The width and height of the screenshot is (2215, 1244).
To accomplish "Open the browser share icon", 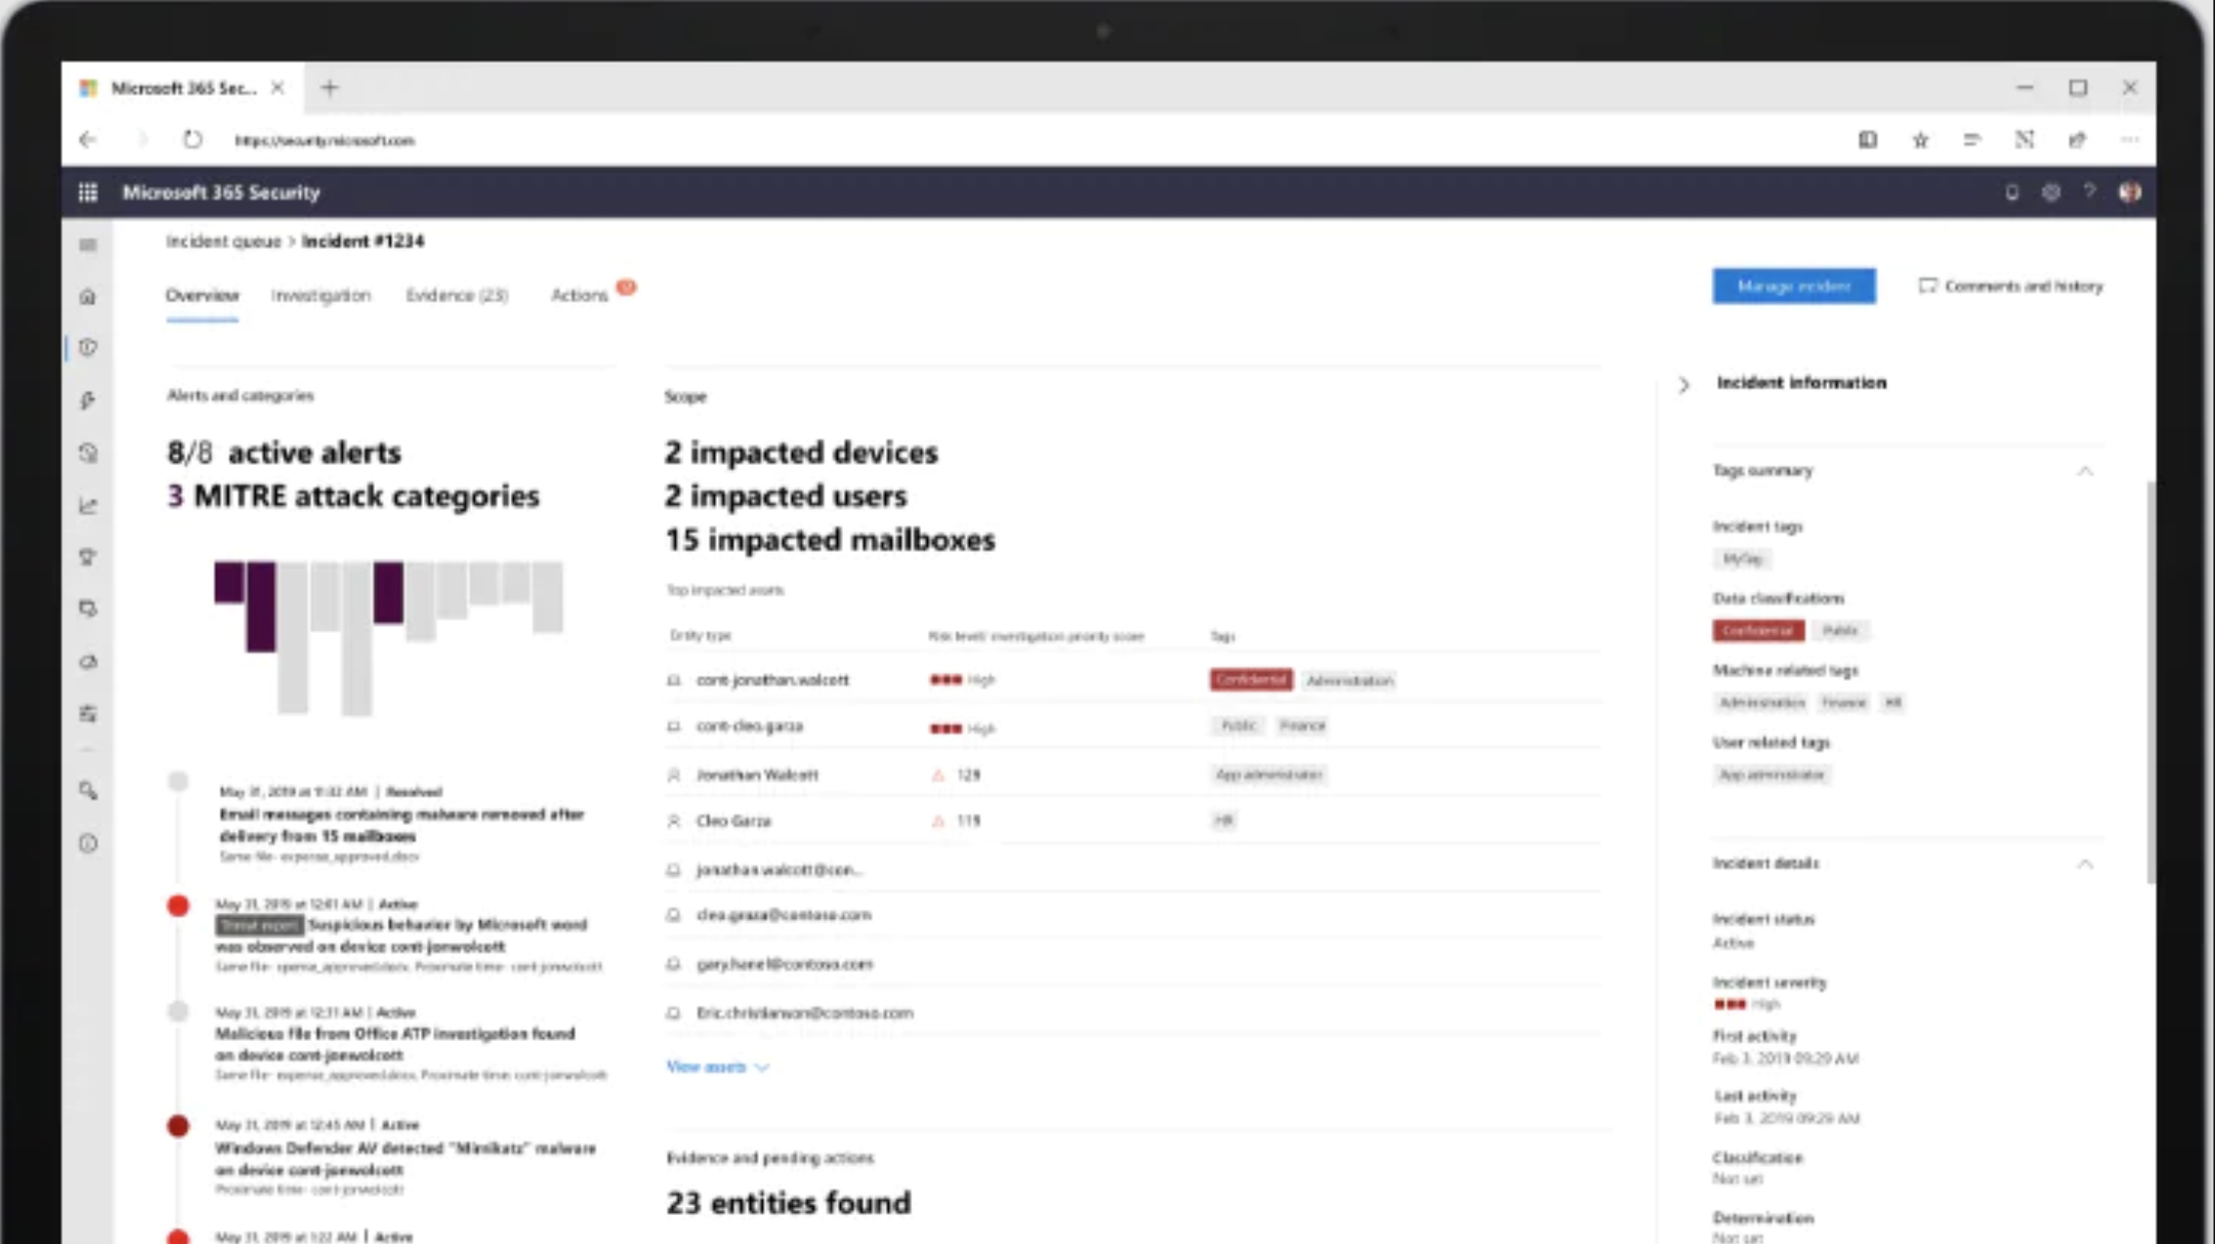I will point(2077,140).
